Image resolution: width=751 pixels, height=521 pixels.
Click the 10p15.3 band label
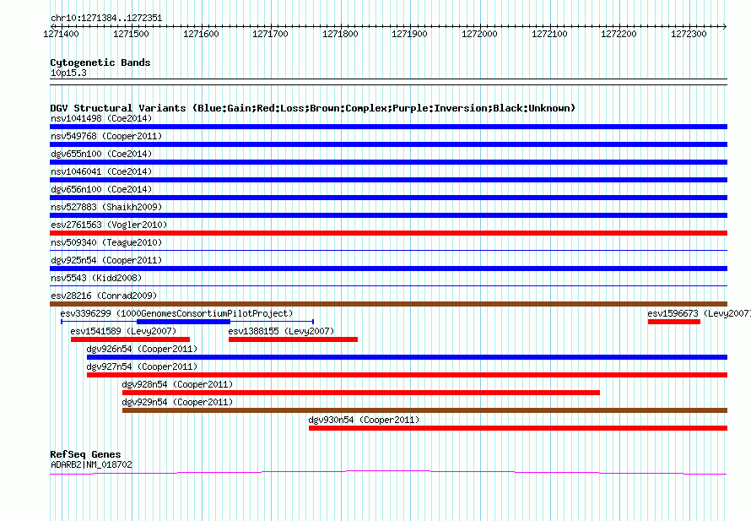pos(68,73)
